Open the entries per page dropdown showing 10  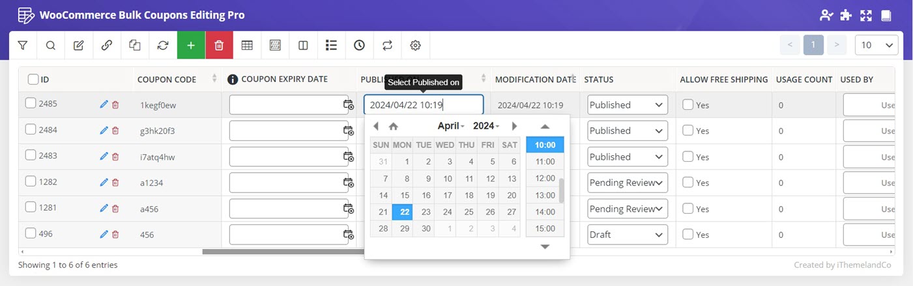coord(876,45)
